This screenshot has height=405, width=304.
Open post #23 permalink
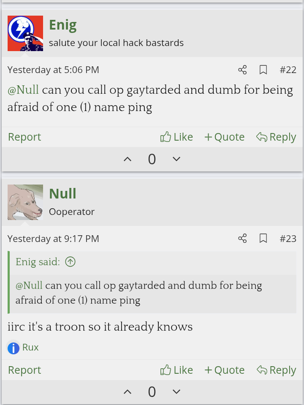click(288, 239)
